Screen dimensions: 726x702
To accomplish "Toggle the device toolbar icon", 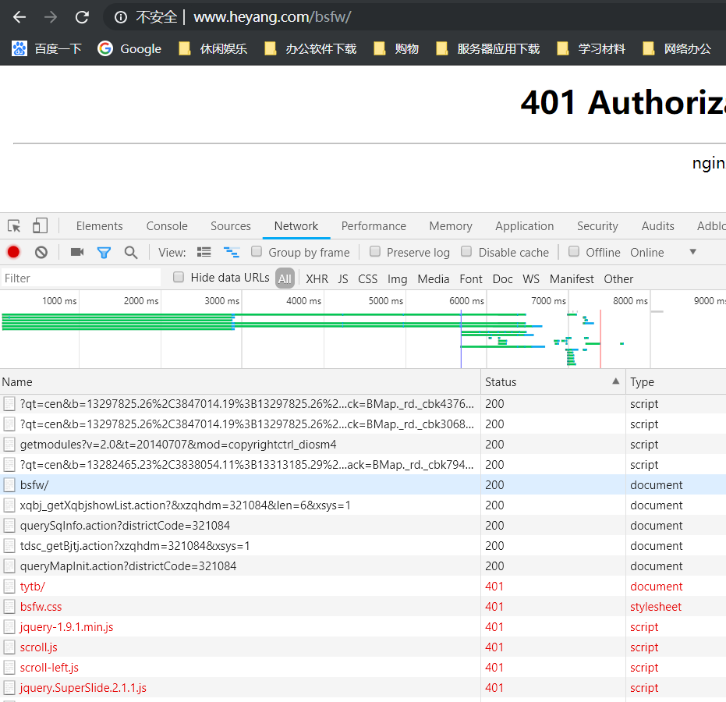I will click(x=41, y=226).
